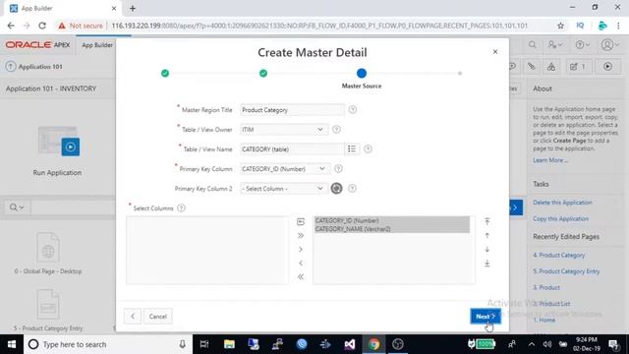Open the Table / View Owner dropdown
This screenshot has width=629, height=354.
(x=283, y=130)
